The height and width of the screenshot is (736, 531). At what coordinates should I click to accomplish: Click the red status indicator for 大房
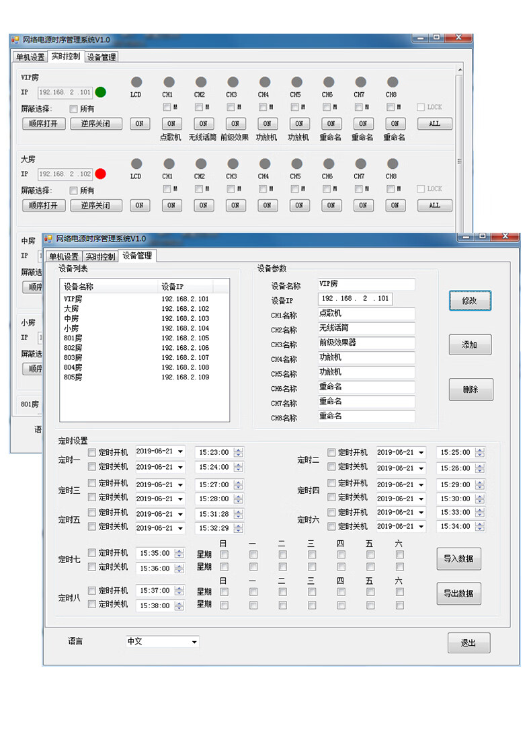(100, 174)
